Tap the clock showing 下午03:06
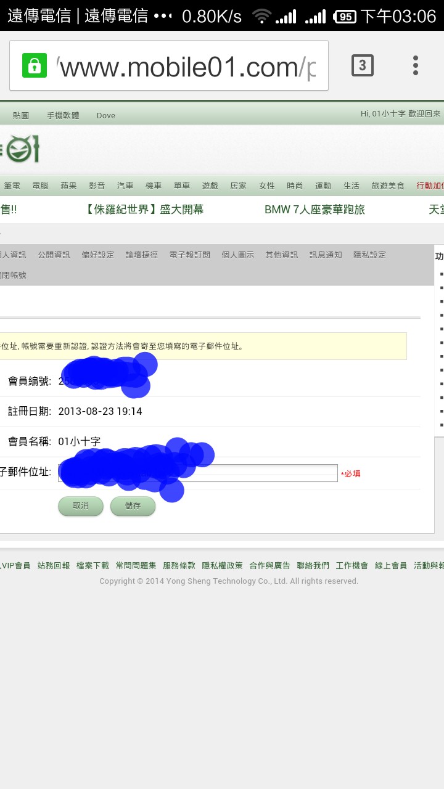The width and height of the screenshot is (444, 789). 398,16
